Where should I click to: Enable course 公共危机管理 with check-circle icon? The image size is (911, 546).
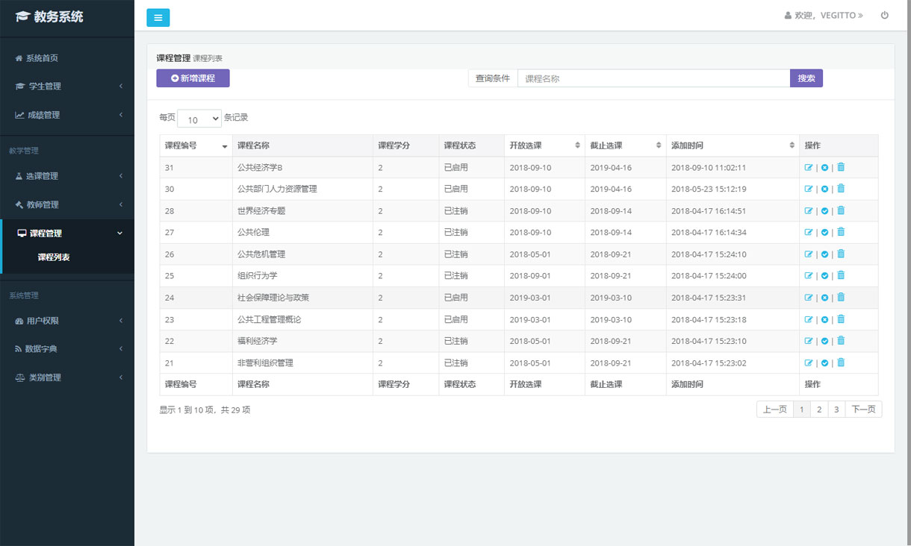coord(824,254)
